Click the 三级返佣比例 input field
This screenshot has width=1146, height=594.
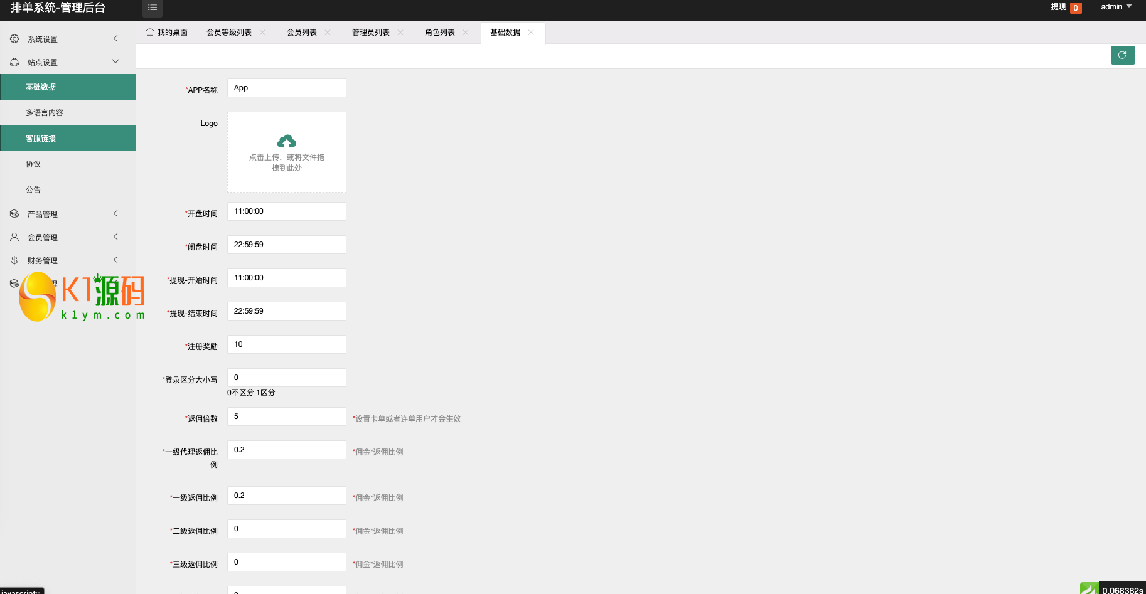287,562
